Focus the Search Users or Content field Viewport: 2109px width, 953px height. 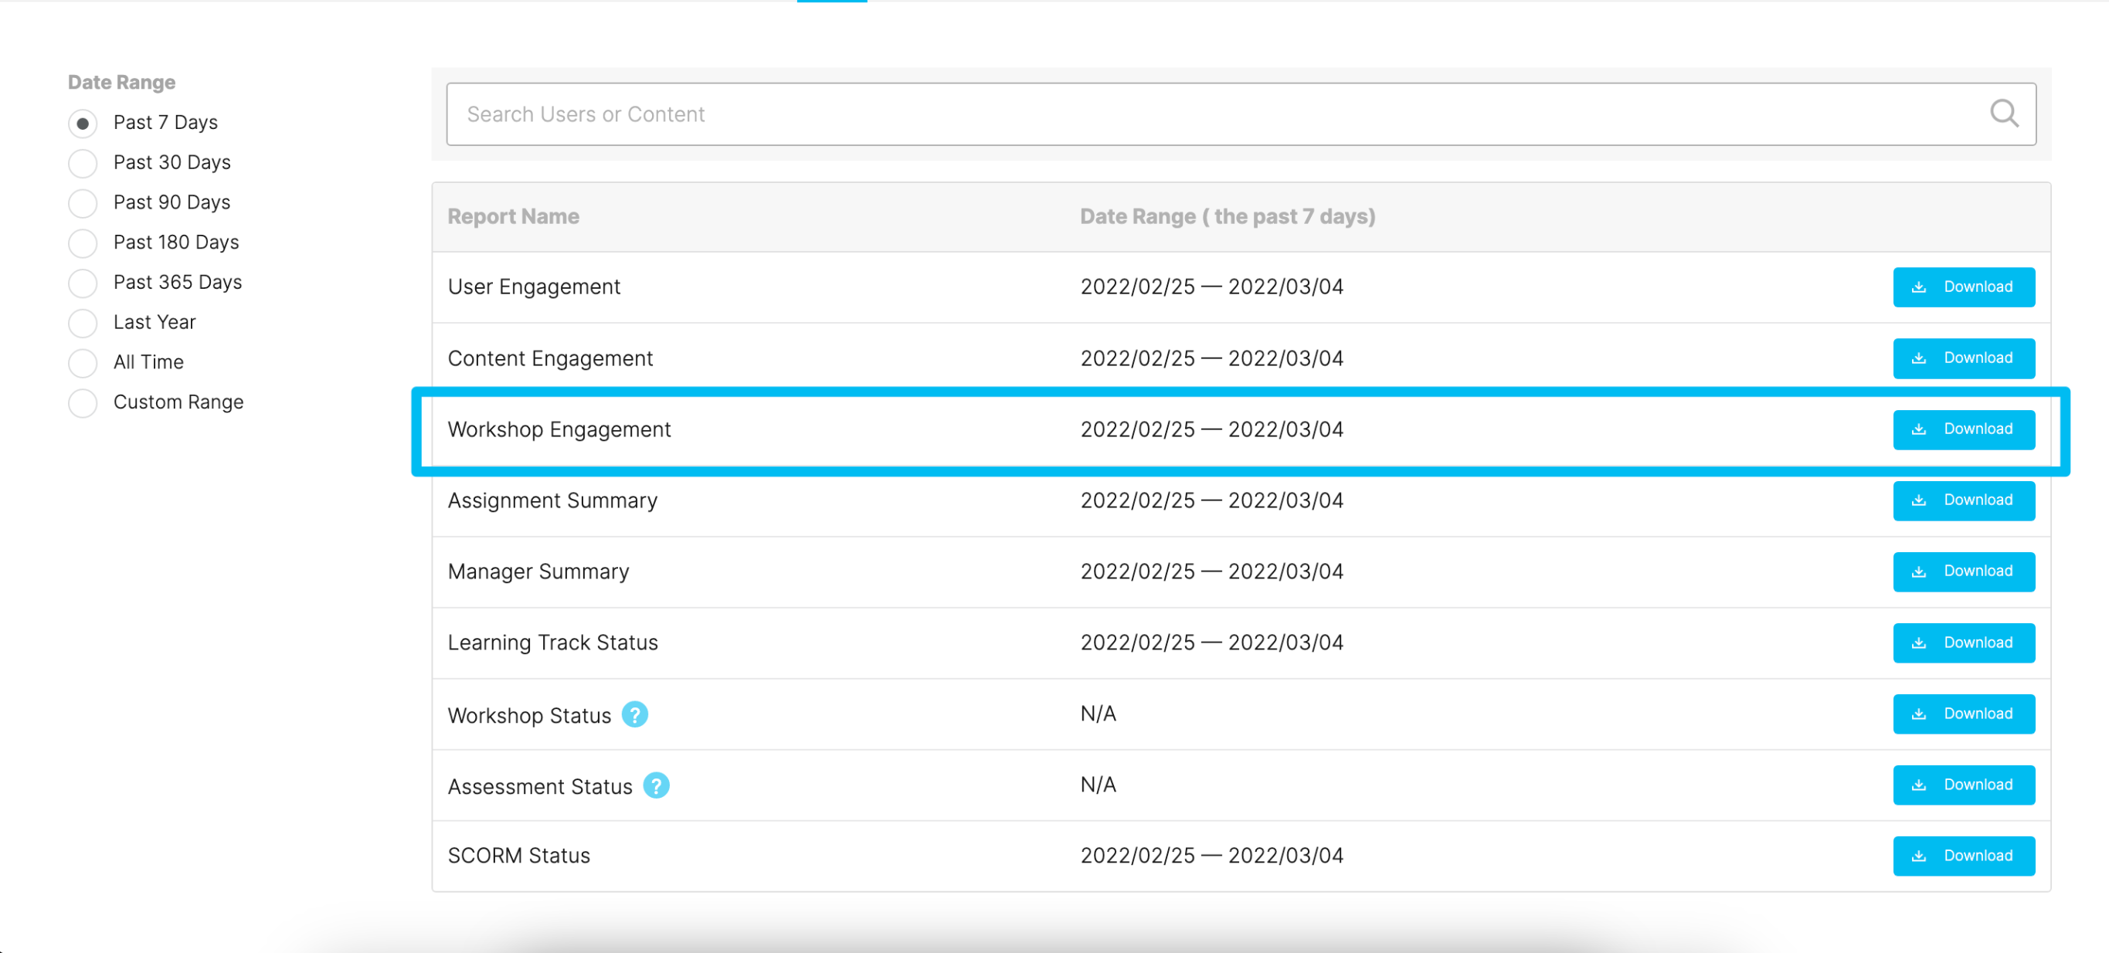[1241, 114]
